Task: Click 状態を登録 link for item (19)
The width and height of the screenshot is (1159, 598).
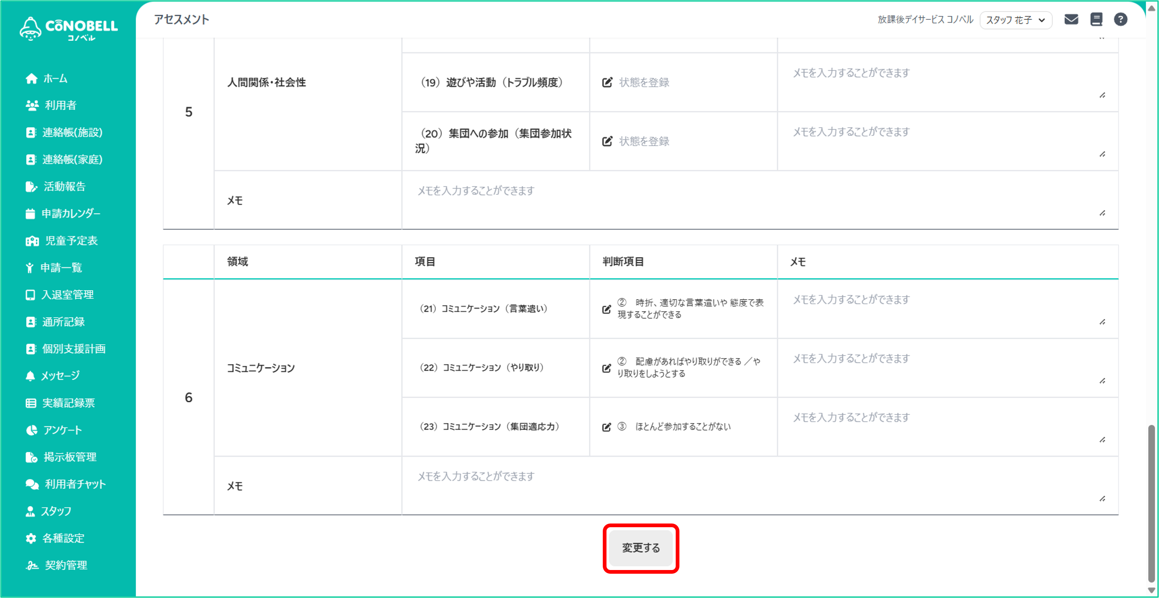Action: tap(644, 82)
